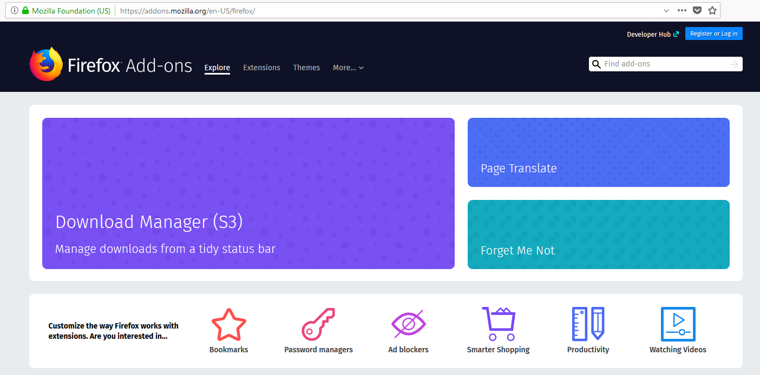Image resolution: width=760 pixels, height=375 pixels.
Task: Switch to the Explore tab
Action: (217, 68)
